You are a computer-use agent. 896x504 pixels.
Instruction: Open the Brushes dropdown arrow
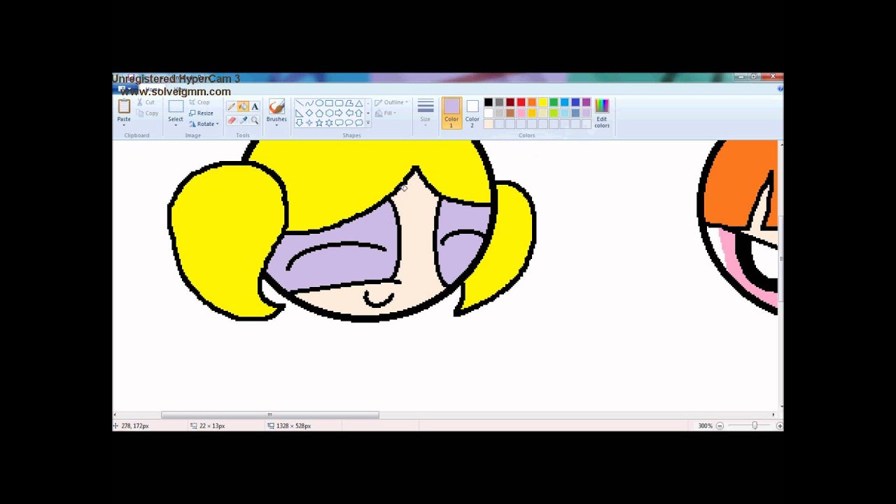click(x=276, y=125)
